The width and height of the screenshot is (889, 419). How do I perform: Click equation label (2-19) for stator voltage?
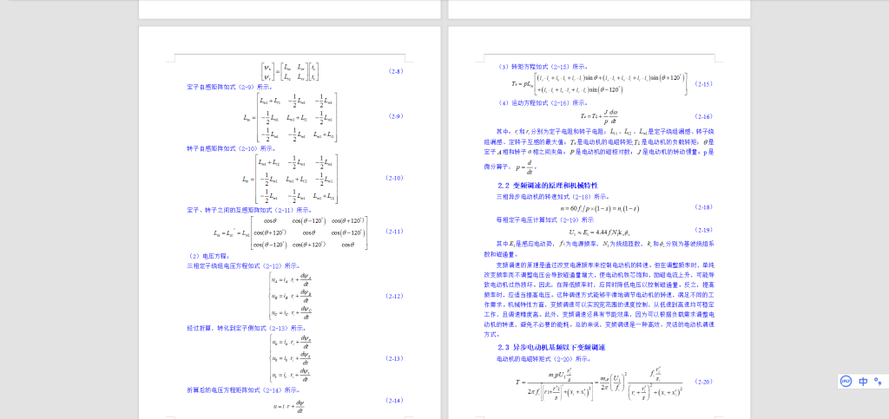(x=702, y=230)
